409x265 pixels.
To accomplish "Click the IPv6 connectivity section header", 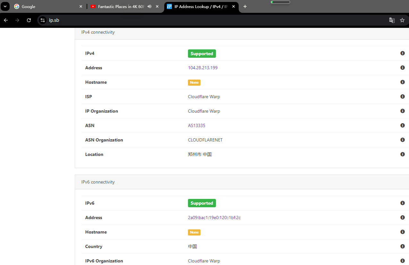I will point(242,182).
